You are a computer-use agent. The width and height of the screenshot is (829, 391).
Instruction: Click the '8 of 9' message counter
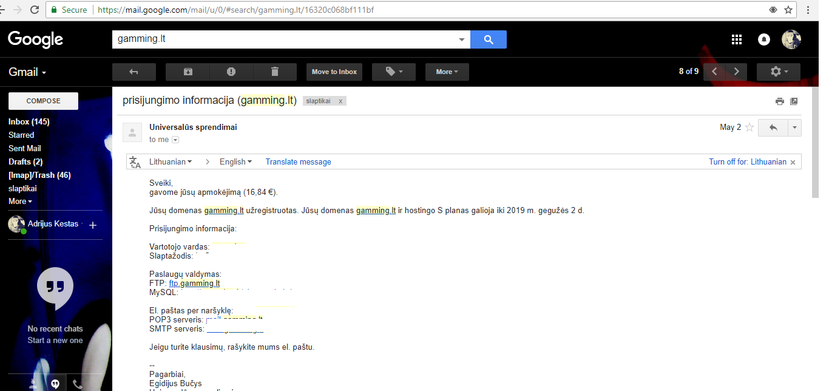click(x=689, y=72)
